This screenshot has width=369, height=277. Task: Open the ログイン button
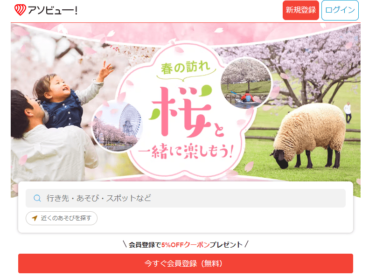tap(340, 10)
